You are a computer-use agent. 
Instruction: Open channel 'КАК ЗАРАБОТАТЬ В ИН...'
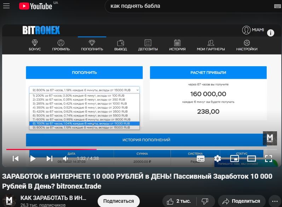pyautogui.click(x=53, y=198)
